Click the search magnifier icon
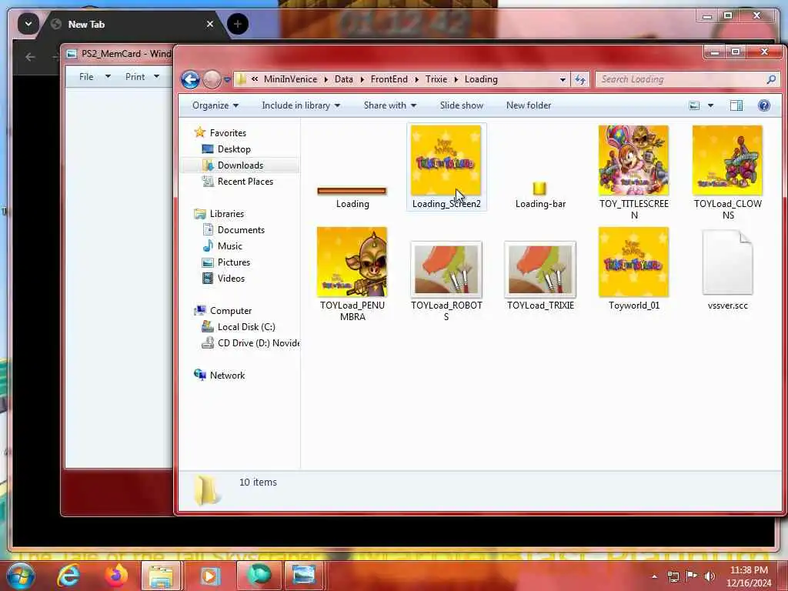The width and height of the screenshot is (788, 591). click(771, 79)
